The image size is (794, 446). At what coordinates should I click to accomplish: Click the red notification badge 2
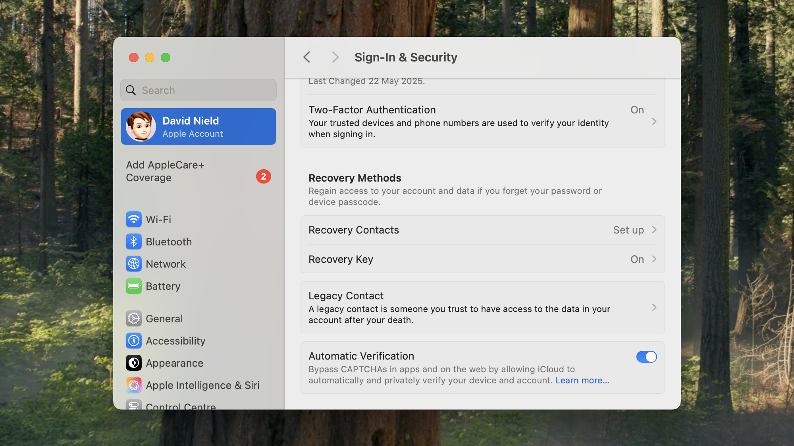263,176
